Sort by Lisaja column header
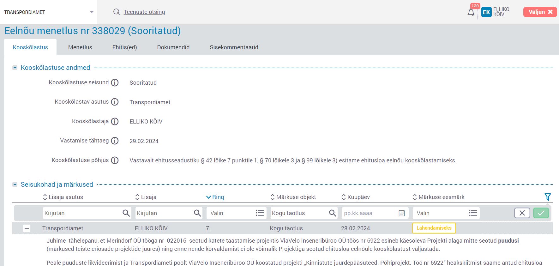This screenshot has height=266, width=559. click(x=146, y=197)
